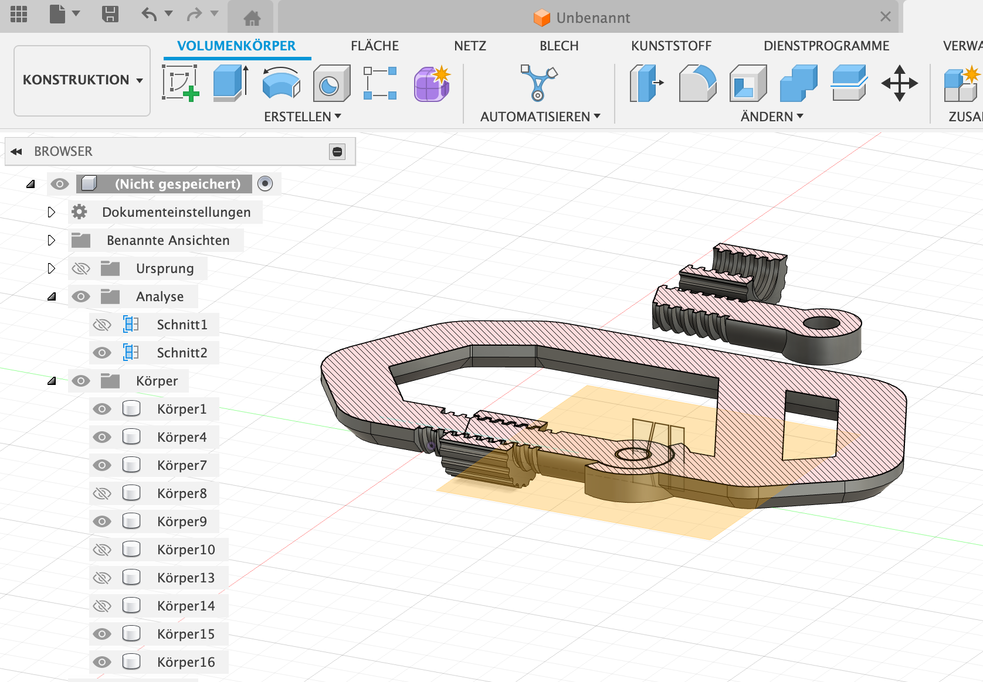983x682 pixels.
Task: Activate the root component radio button
Action: tap(265, 183)
